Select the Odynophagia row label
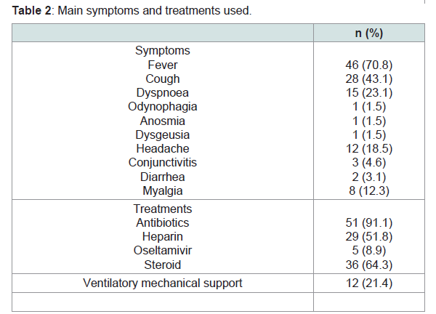This screenshot has width=436, height=314. [x=163, y=107]
